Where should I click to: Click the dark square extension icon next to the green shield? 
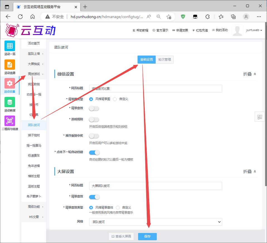tap(195, 17)
